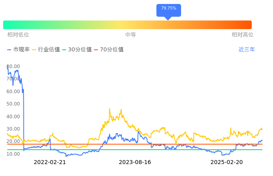This screenshot has width=273, height=176.
Task: Hide the 70分位值 legend series
Action: pos(108,50)
